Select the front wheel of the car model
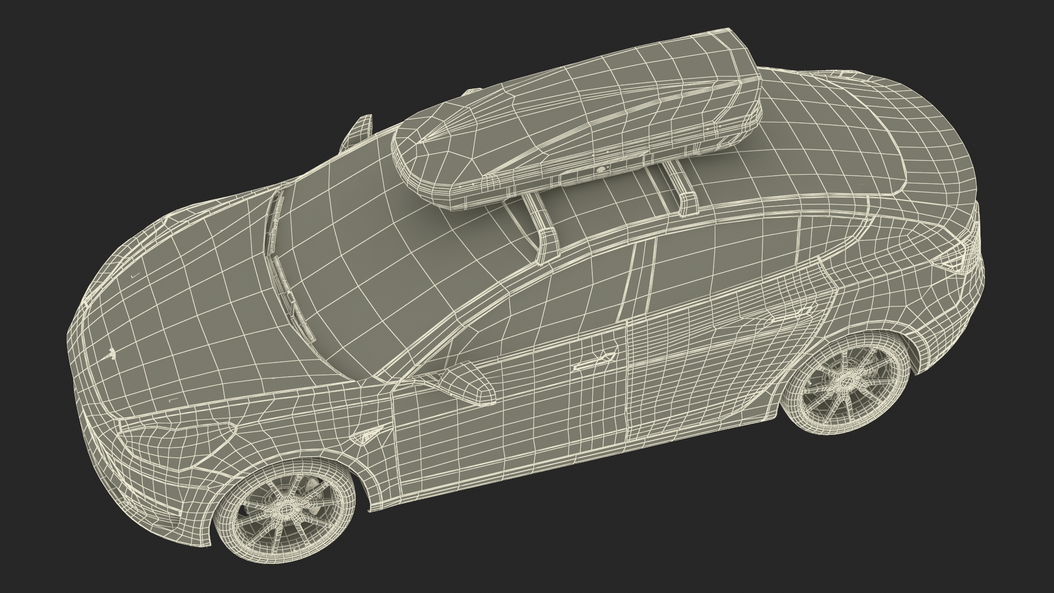This screenshot has width=1054, height=593. point(283,510)
